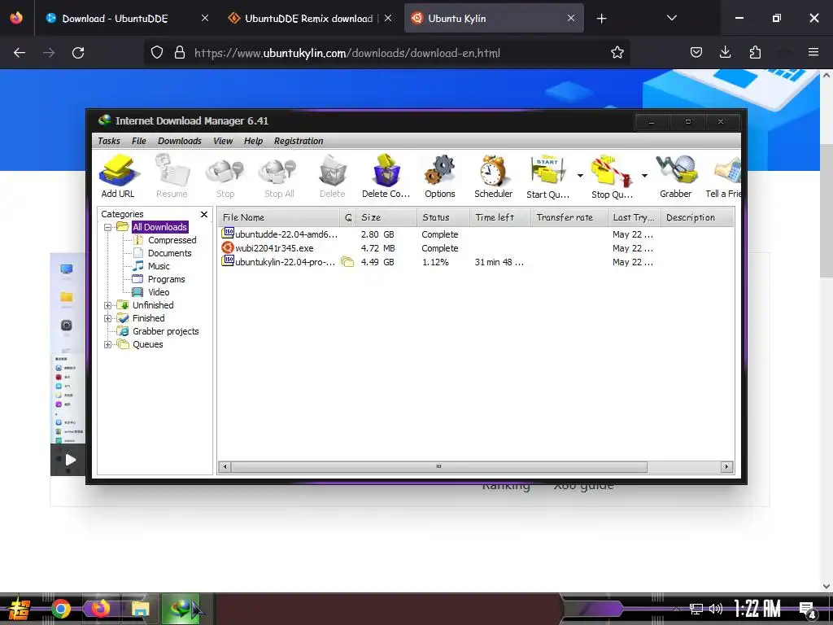Open Chrome from the taskbar

click(61, 609)
